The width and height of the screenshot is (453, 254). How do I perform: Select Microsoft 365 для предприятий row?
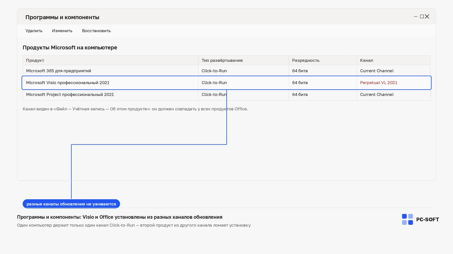226,71
